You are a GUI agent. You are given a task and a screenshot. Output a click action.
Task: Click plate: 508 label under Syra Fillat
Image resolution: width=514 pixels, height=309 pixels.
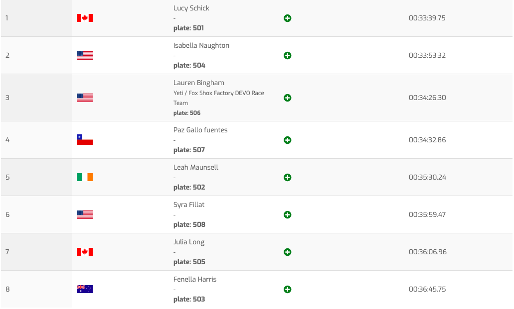189,224
